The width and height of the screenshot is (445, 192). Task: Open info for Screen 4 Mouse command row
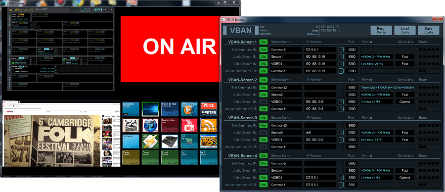pos(341,185)
